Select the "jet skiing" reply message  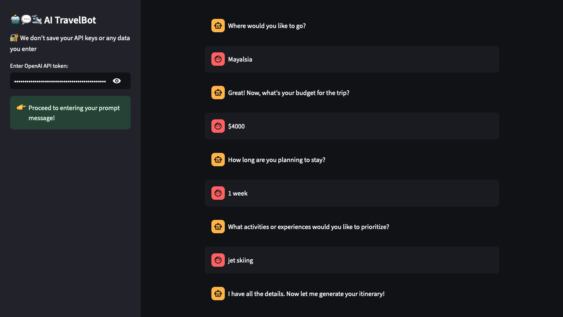tap(352, 260)
